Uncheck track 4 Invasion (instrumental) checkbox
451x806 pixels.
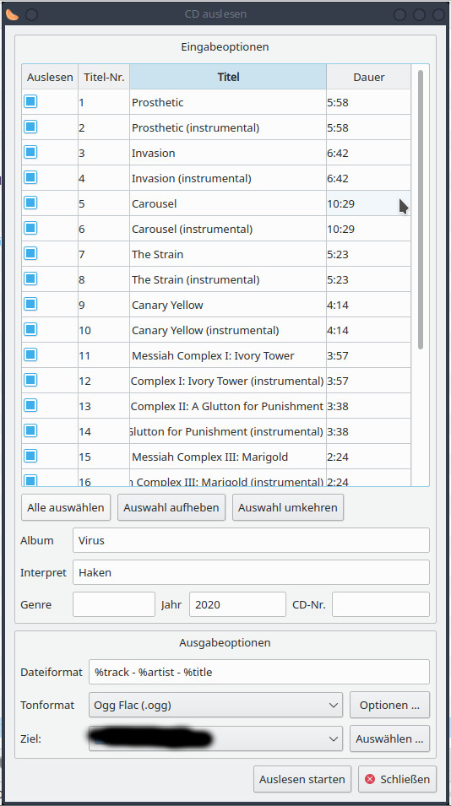click(30, 177)
